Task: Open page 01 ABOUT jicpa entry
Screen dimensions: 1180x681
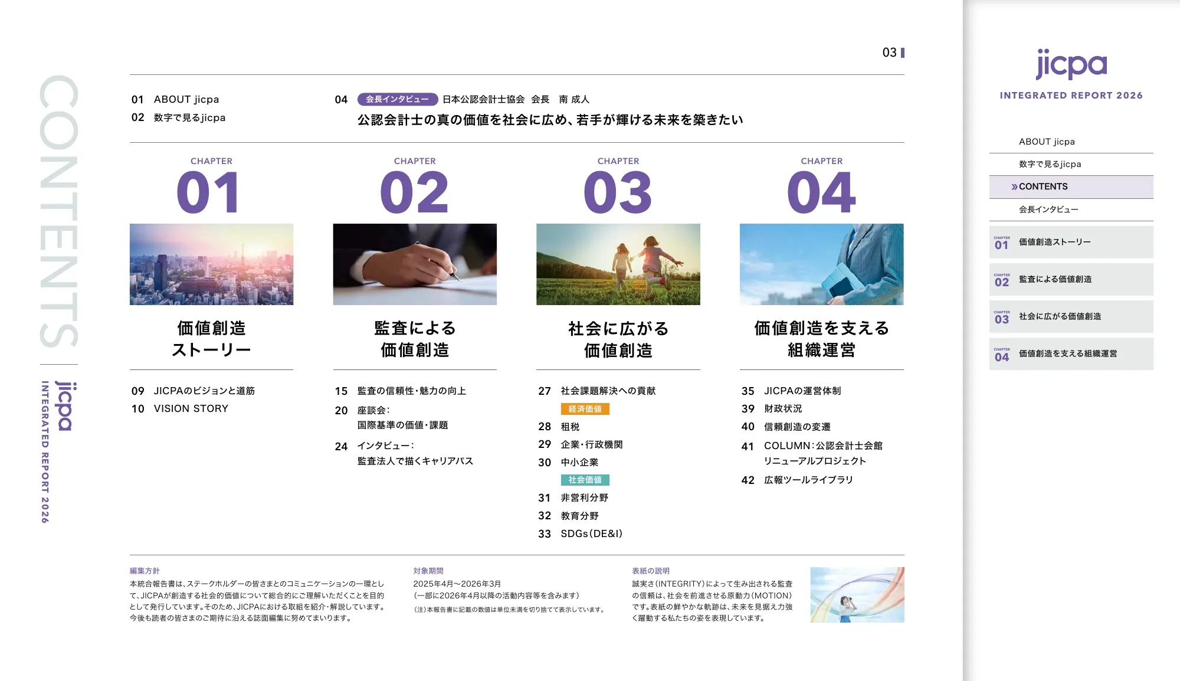Action: tap(175, 99)
